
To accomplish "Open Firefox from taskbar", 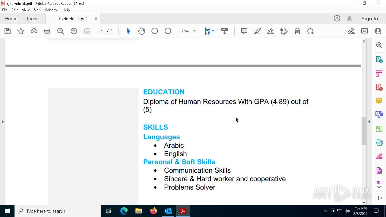I will tap(153, 211).
